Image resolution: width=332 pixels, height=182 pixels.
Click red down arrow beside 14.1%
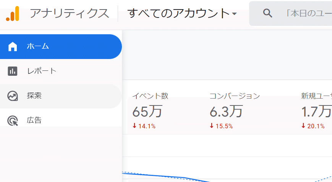point(134,126)
